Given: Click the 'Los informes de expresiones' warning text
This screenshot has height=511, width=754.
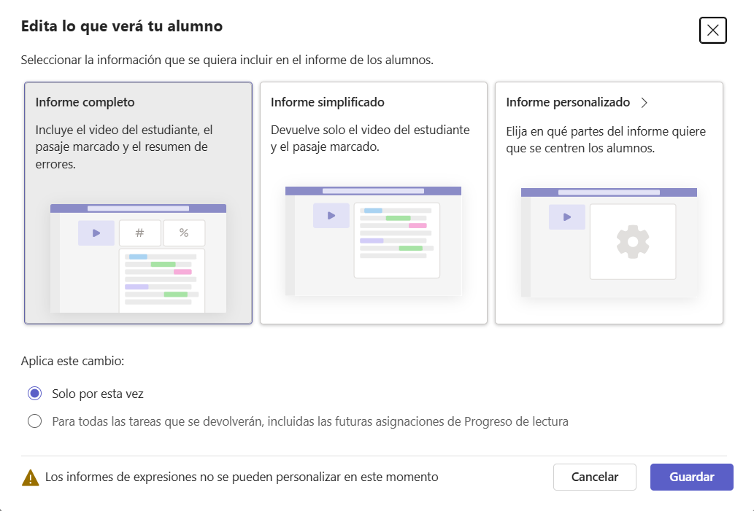Looking at the screenshot, I should (x=242, y=477).
